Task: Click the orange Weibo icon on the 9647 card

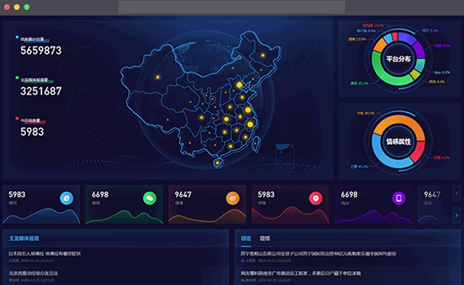Action: tap(233, 198)
